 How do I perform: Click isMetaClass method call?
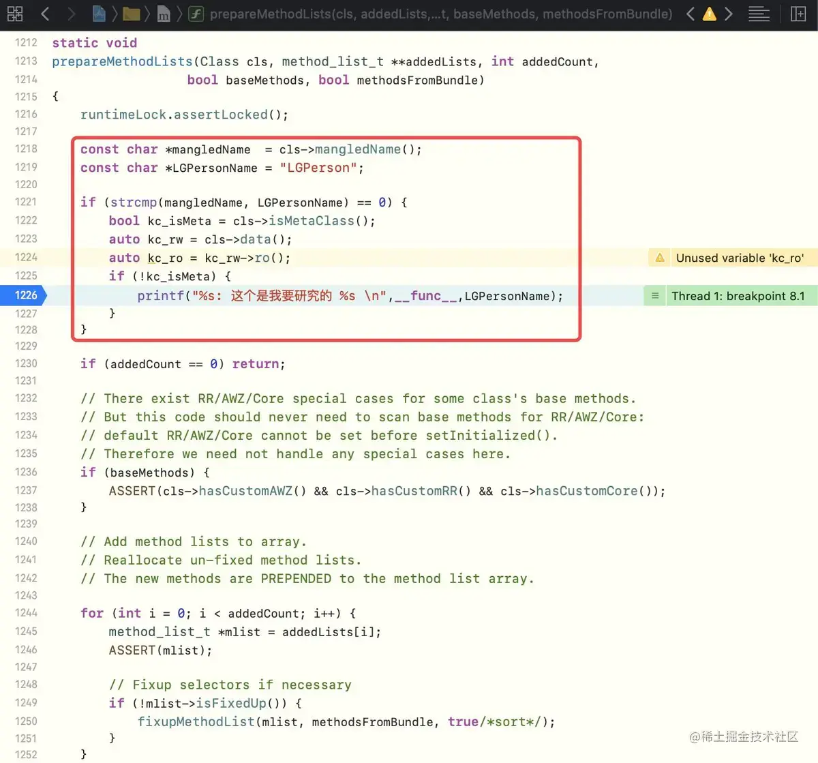pyautogui.click(x=312, y=221)
